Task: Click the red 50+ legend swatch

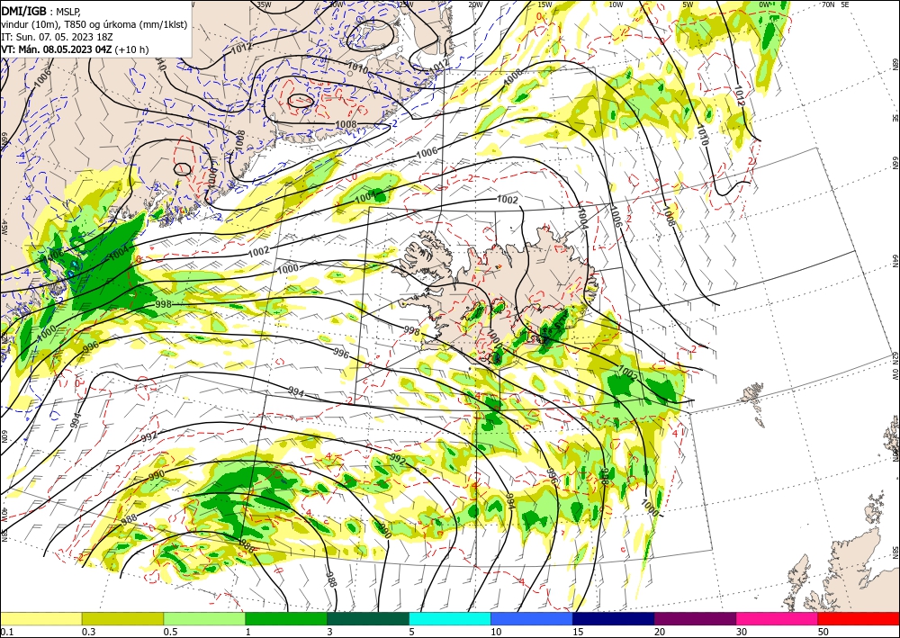Action: click(x=859, y=618)
